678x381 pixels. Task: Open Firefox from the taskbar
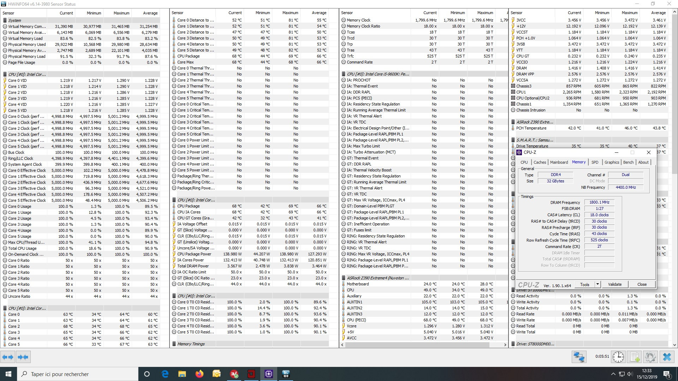click(199, 374)
